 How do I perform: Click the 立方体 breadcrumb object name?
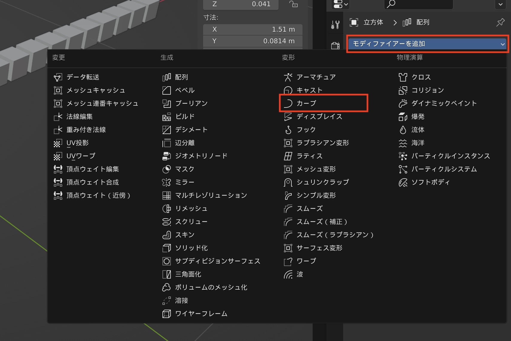[x=373, y=22]
